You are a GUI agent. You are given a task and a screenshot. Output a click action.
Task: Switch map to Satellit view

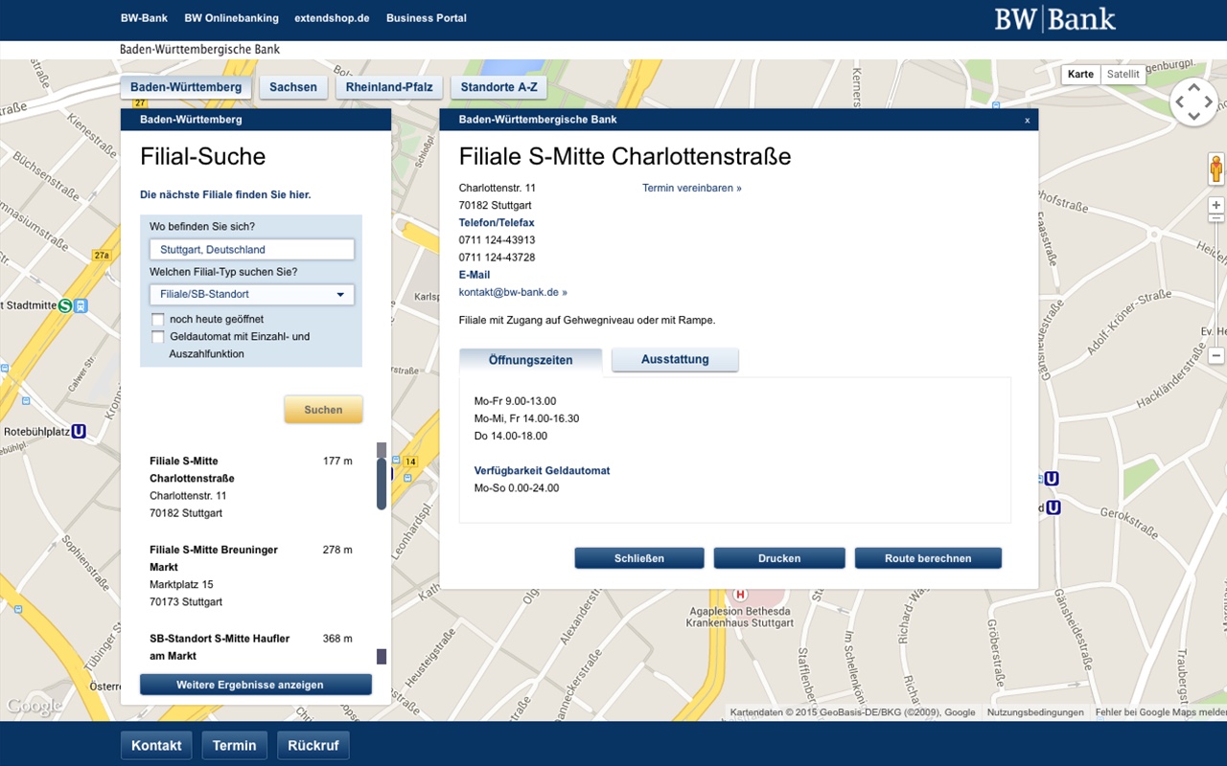click(1123, 75)
